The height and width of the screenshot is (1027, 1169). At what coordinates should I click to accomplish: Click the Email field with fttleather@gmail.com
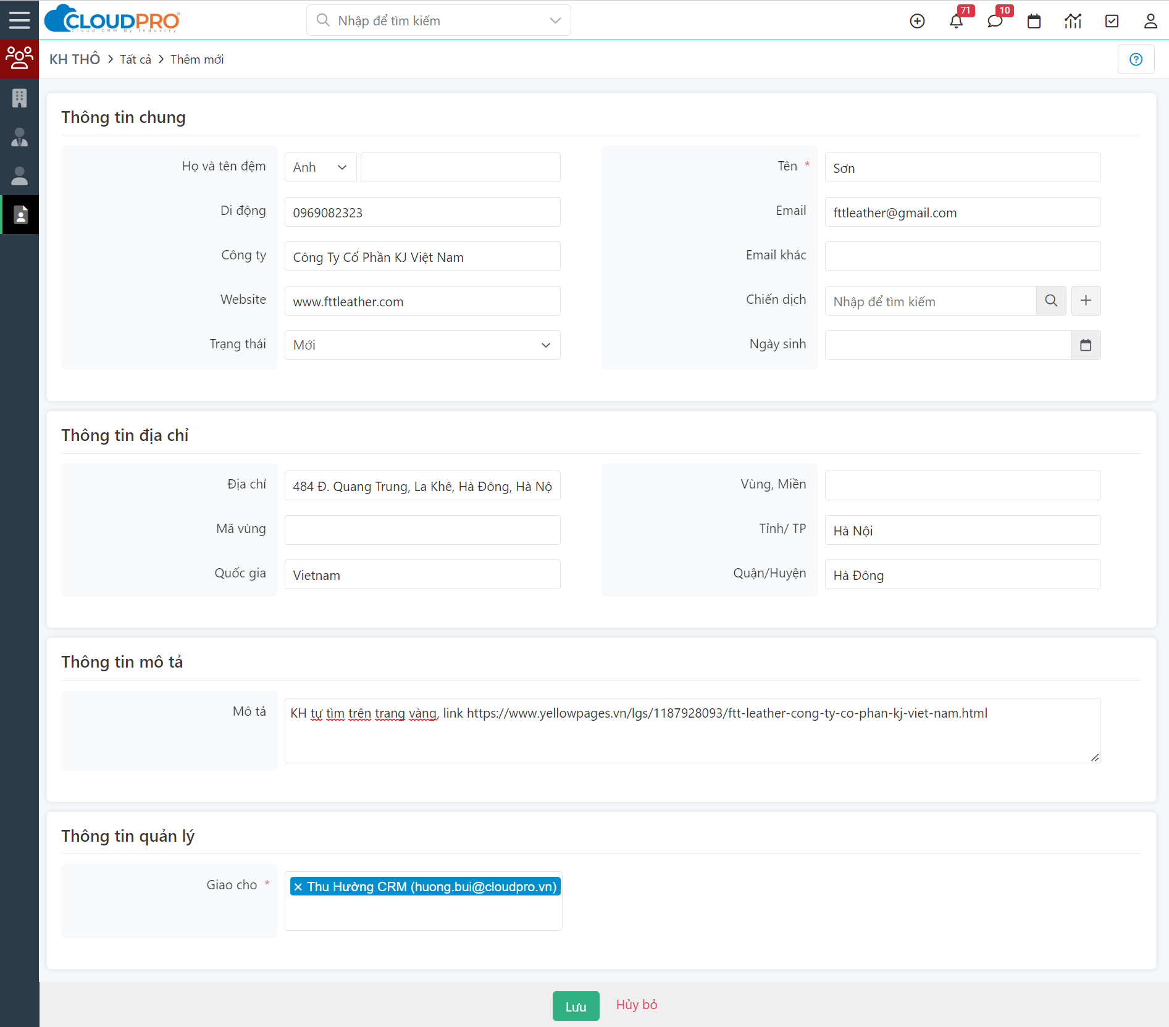click(x=963, y=212)
